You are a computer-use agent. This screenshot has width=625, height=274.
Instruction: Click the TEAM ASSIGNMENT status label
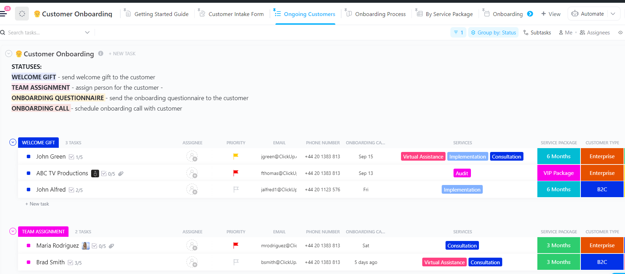click(43, 232)
